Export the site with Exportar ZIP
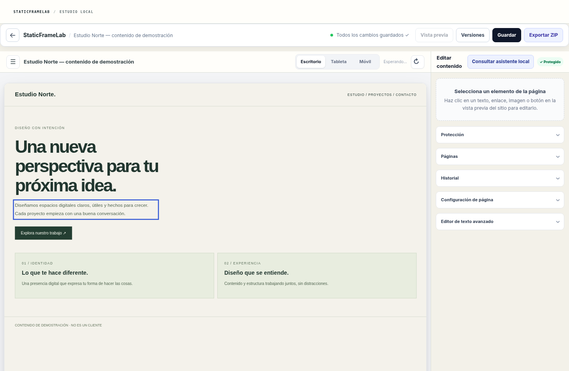The width and height of the screenshot is (569, 371). point(543,35)
